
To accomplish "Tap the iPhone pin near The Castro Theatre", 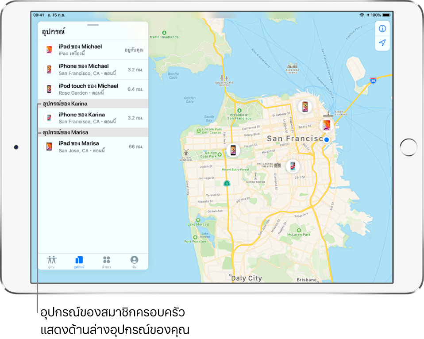I will click(x=293, y=166).
